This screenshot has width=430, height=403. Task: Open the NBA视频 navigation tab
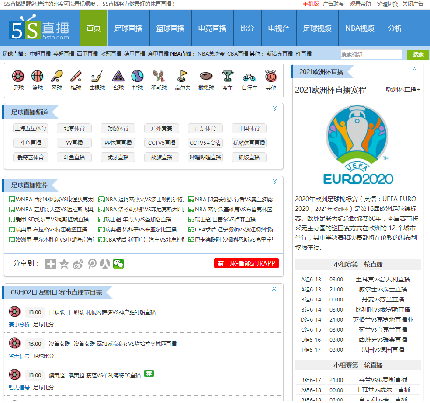pyautogui.click(x=360, y=28)
